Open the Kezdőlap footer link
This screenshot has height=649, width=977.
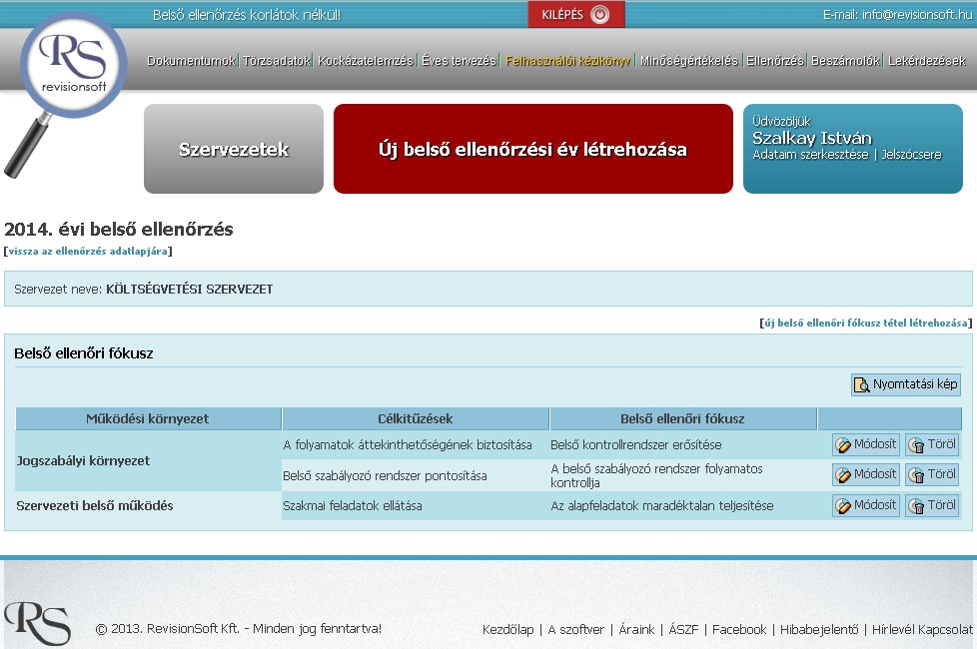[x=507, y=630]
